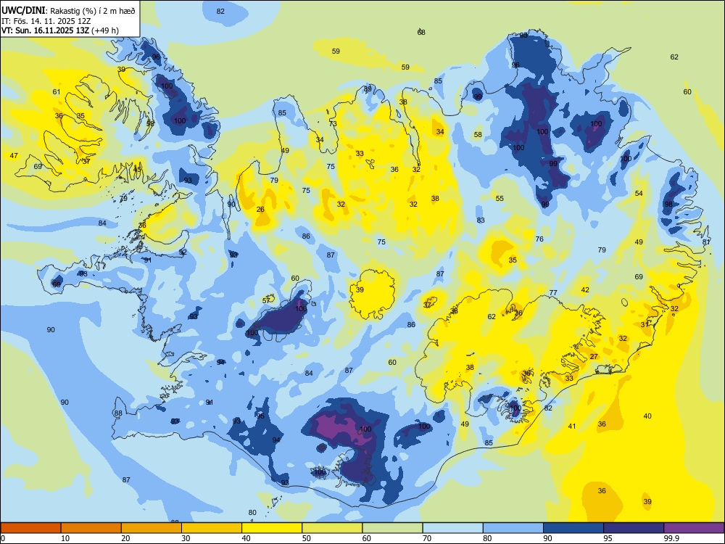Click the map value '27' in the southeast
This screenshot has width=725, height=544.
click(594, 357)
